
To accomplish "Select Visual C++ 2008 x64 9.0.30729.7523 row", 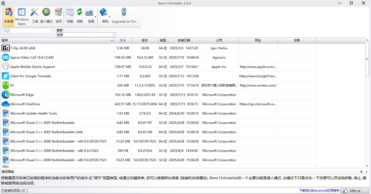I will click(158, 141).
